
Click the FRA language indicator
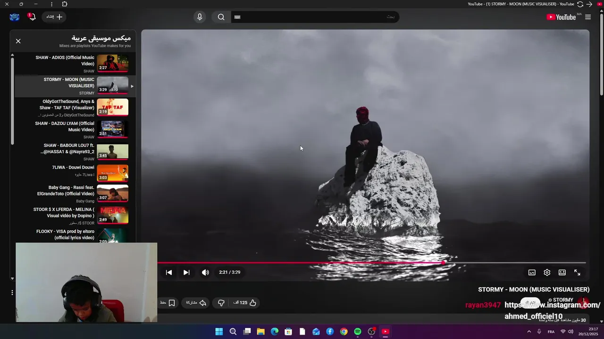[x=551, y=331]
